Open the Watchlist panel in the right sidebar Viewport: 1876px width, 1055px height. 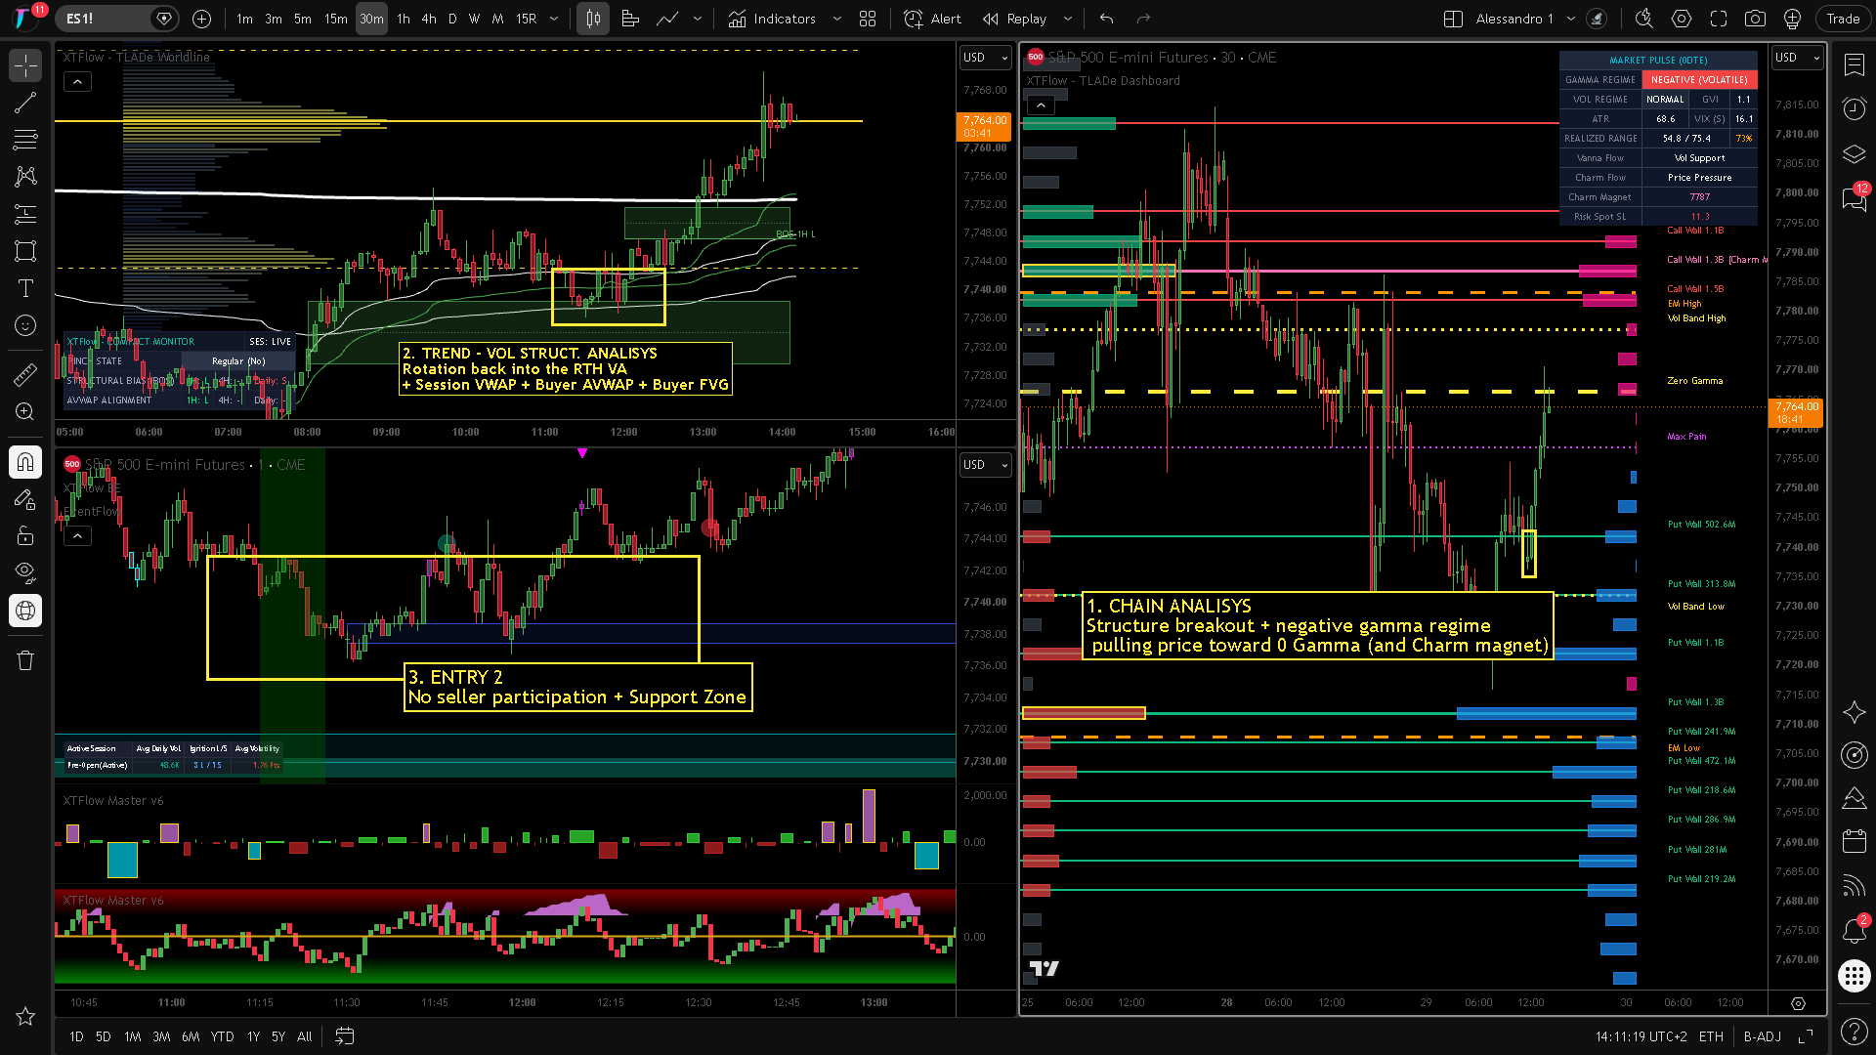(1854, 65)
